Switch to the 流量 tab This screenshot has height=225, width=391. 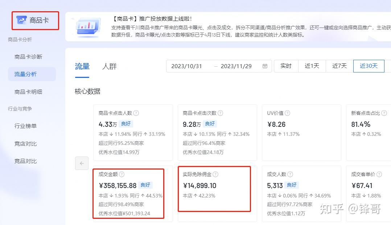(x=82, y=66)
